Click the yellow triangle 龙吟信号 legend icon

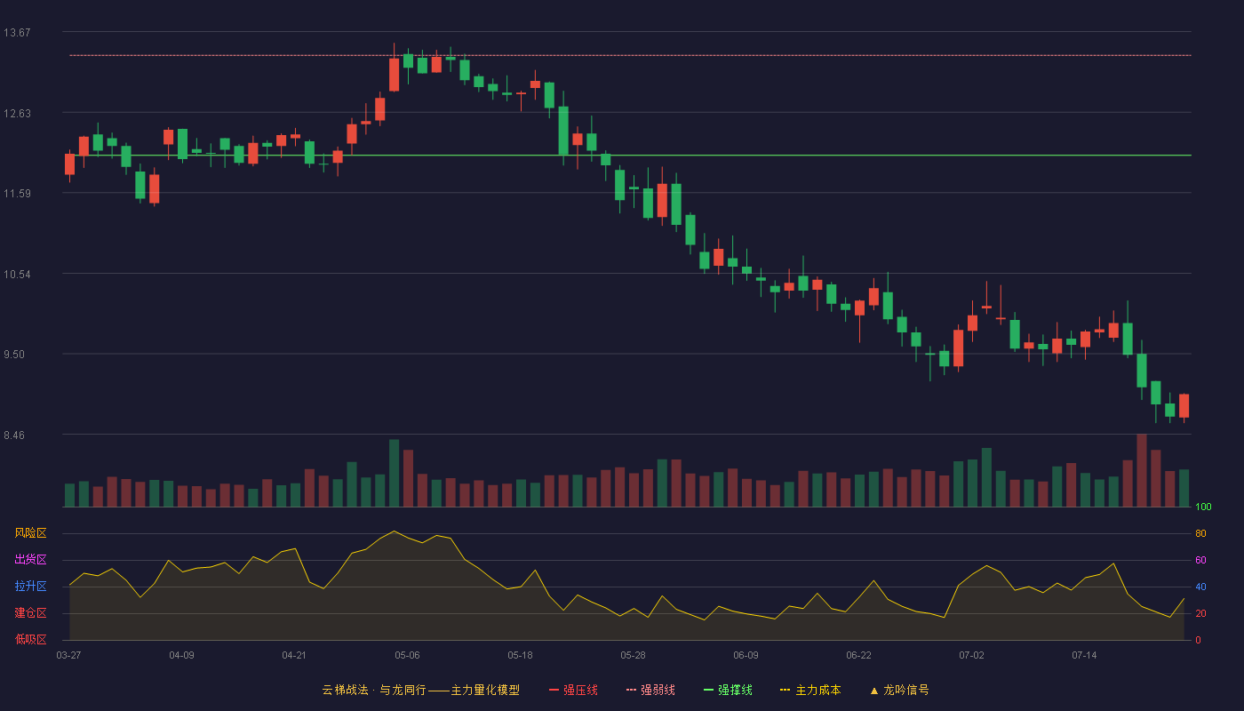coord(873,691)
